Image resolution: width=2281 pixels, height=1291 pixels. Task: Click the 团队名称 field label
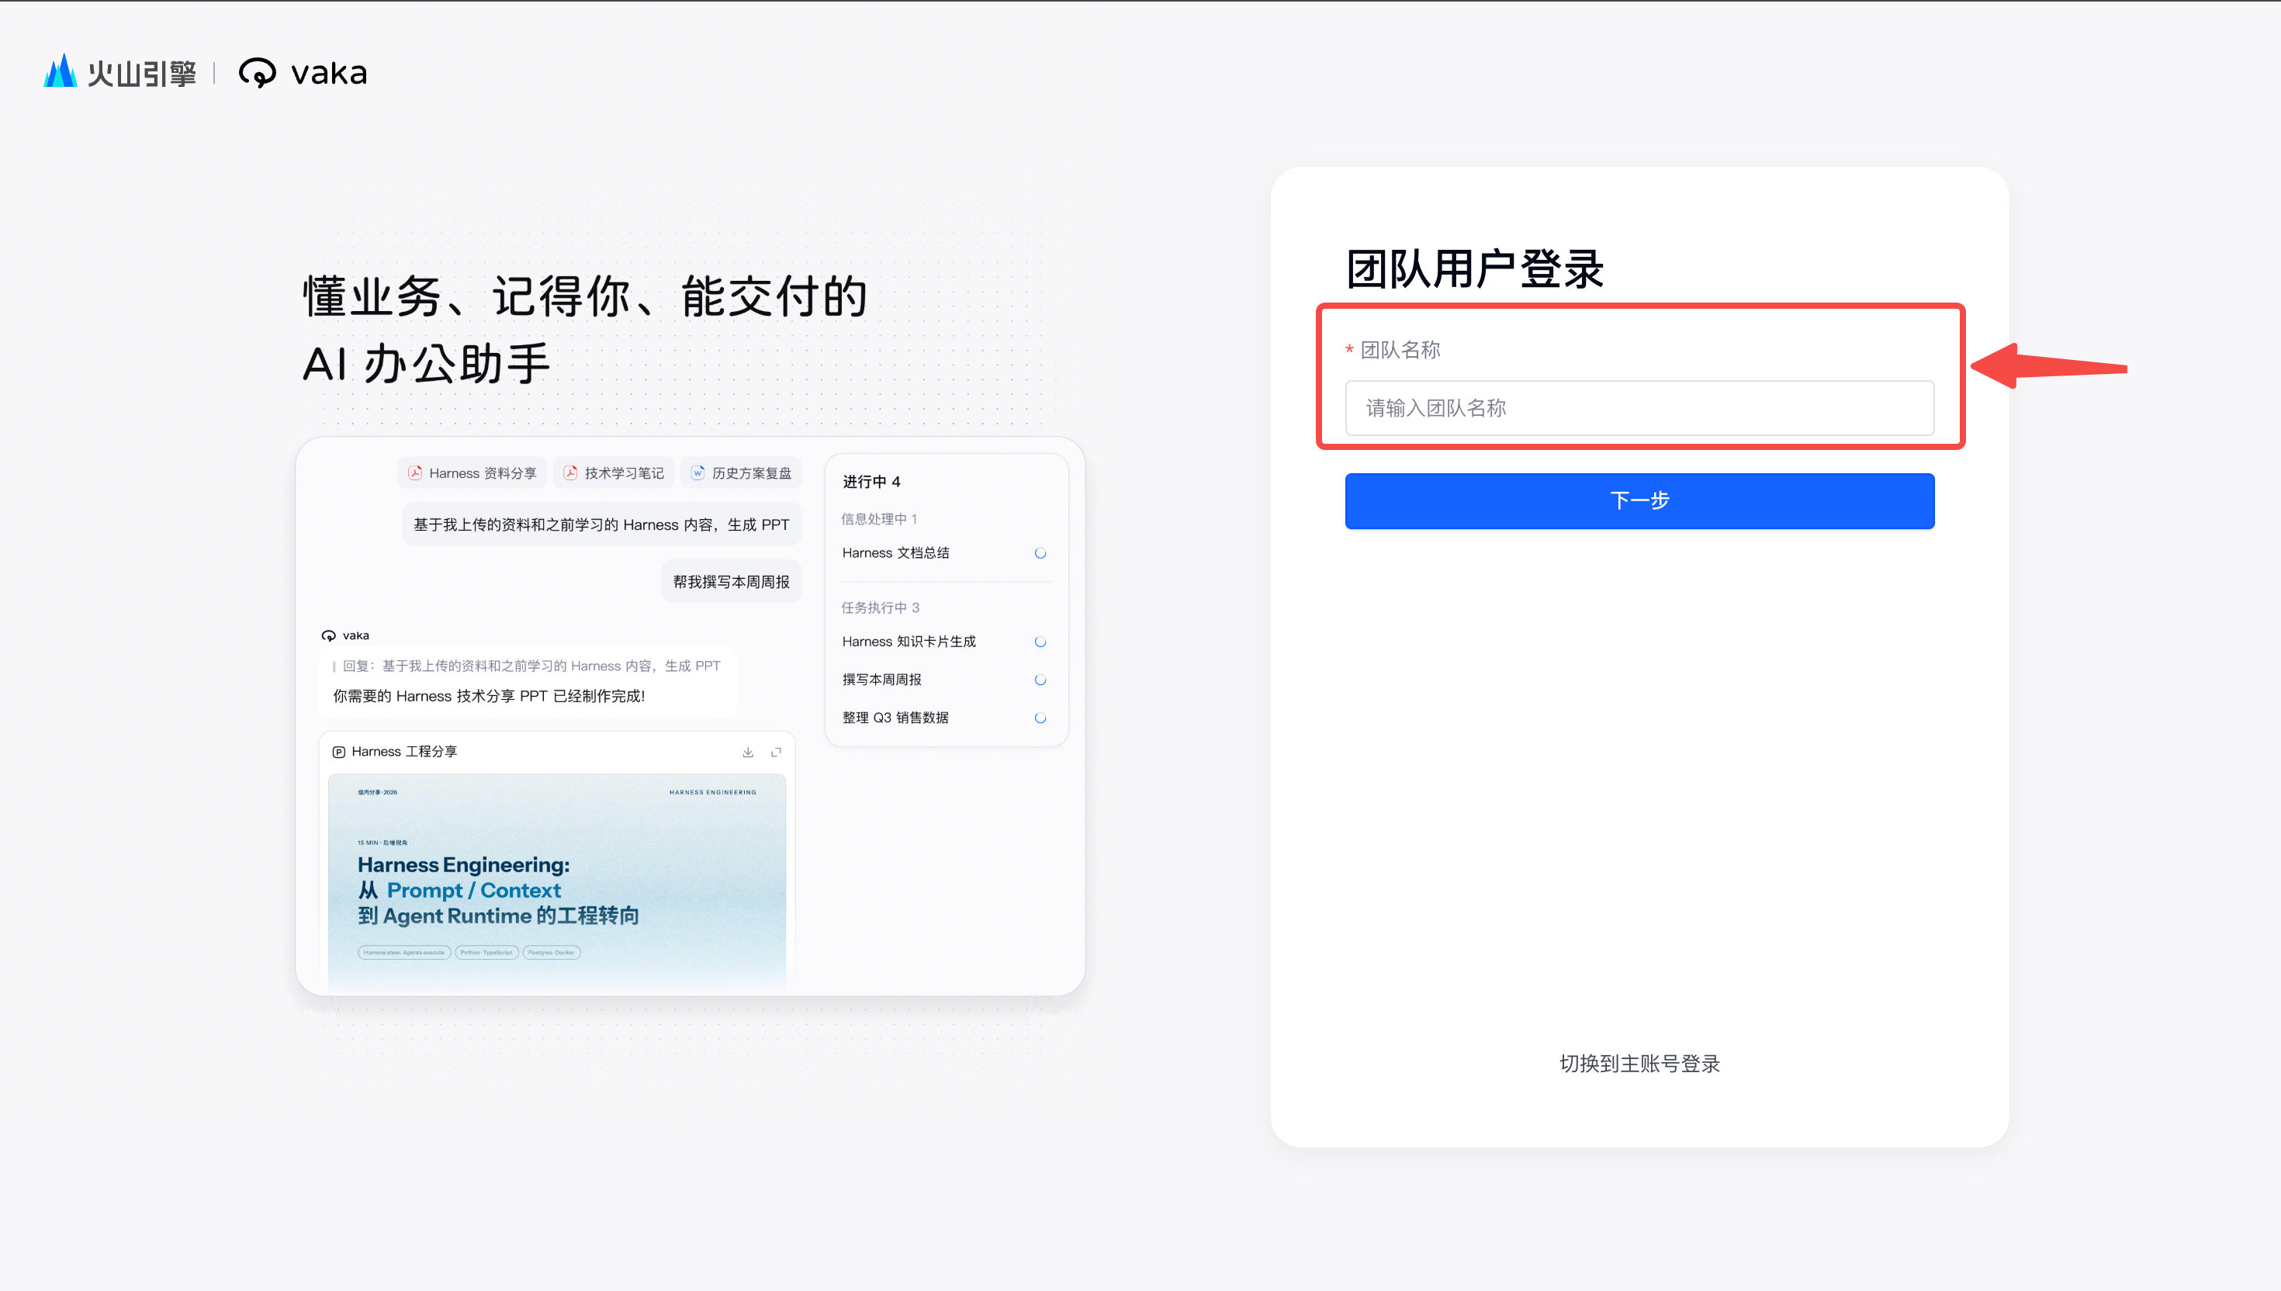pyautogui.click(x=1400, y=350)
